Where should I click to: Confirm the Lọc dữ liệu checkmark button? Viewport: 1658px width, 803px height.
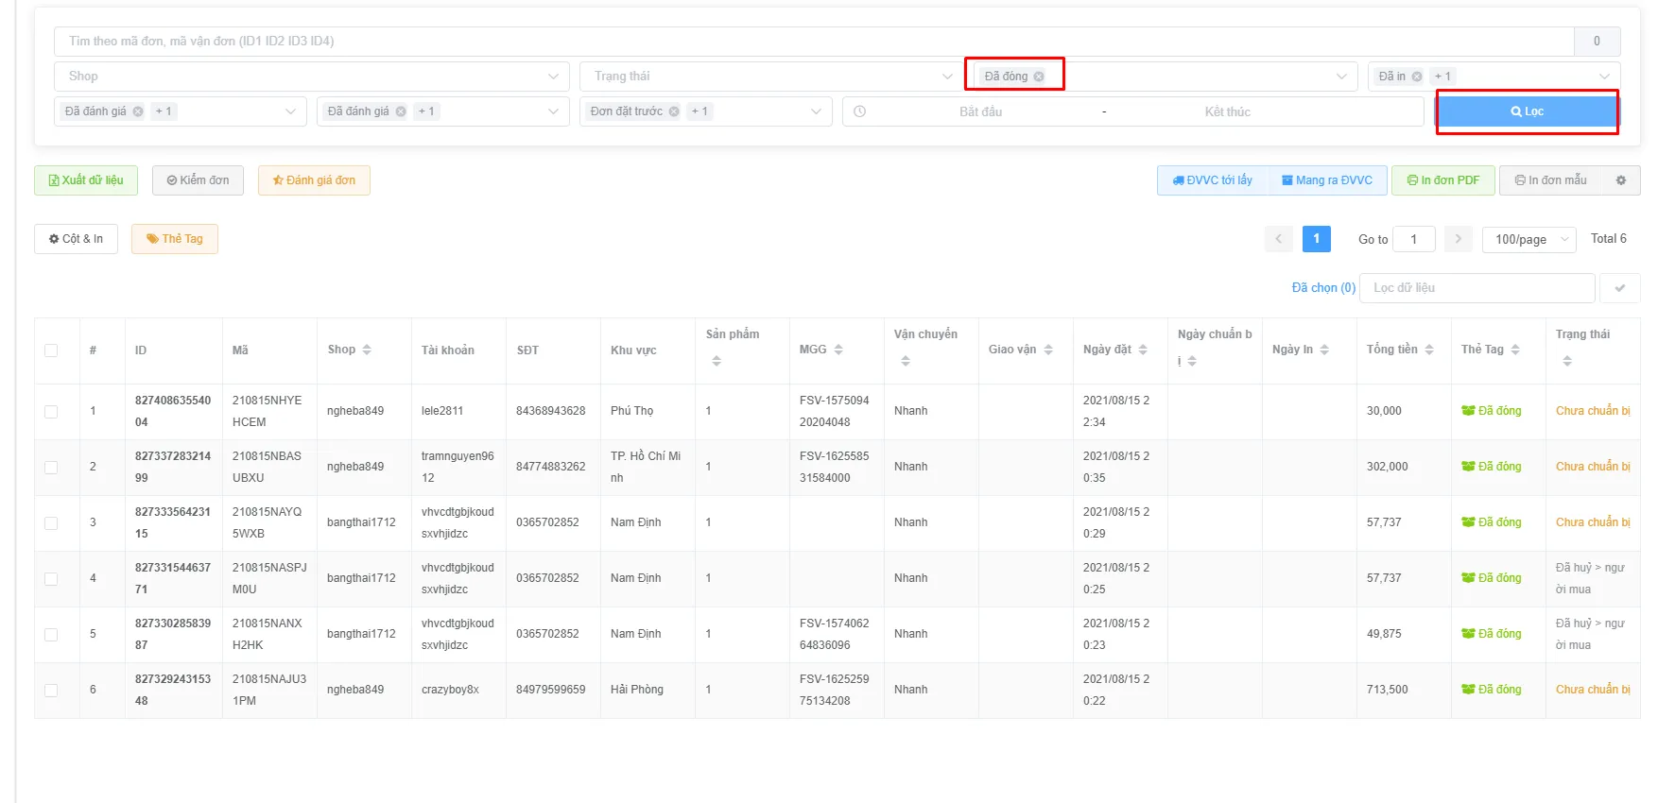pos(1620,288)
